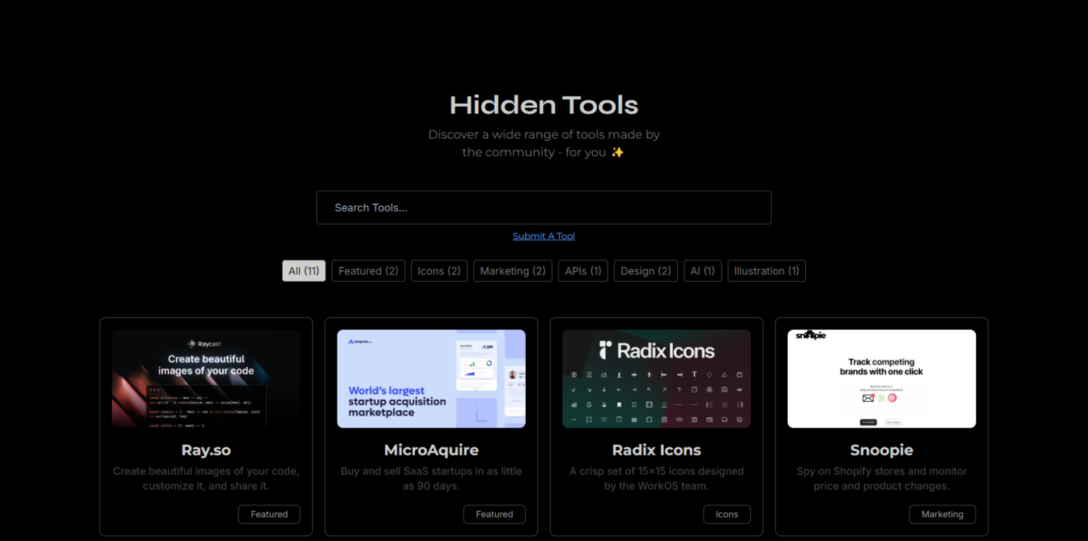The height and width of the screenshot is (541, 1088).
Task: Open the Snoopie preview image
Action: pos(881,379)
